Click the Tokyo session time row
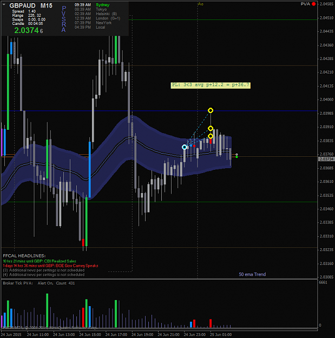Screen dimensions: 335x338 click(90, 9)
